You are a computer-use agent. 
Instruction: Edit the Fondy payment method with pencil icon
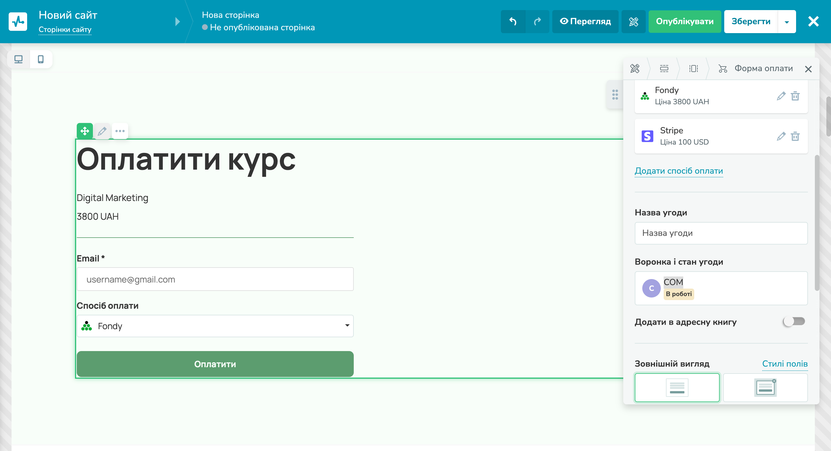tap(781, 96)
